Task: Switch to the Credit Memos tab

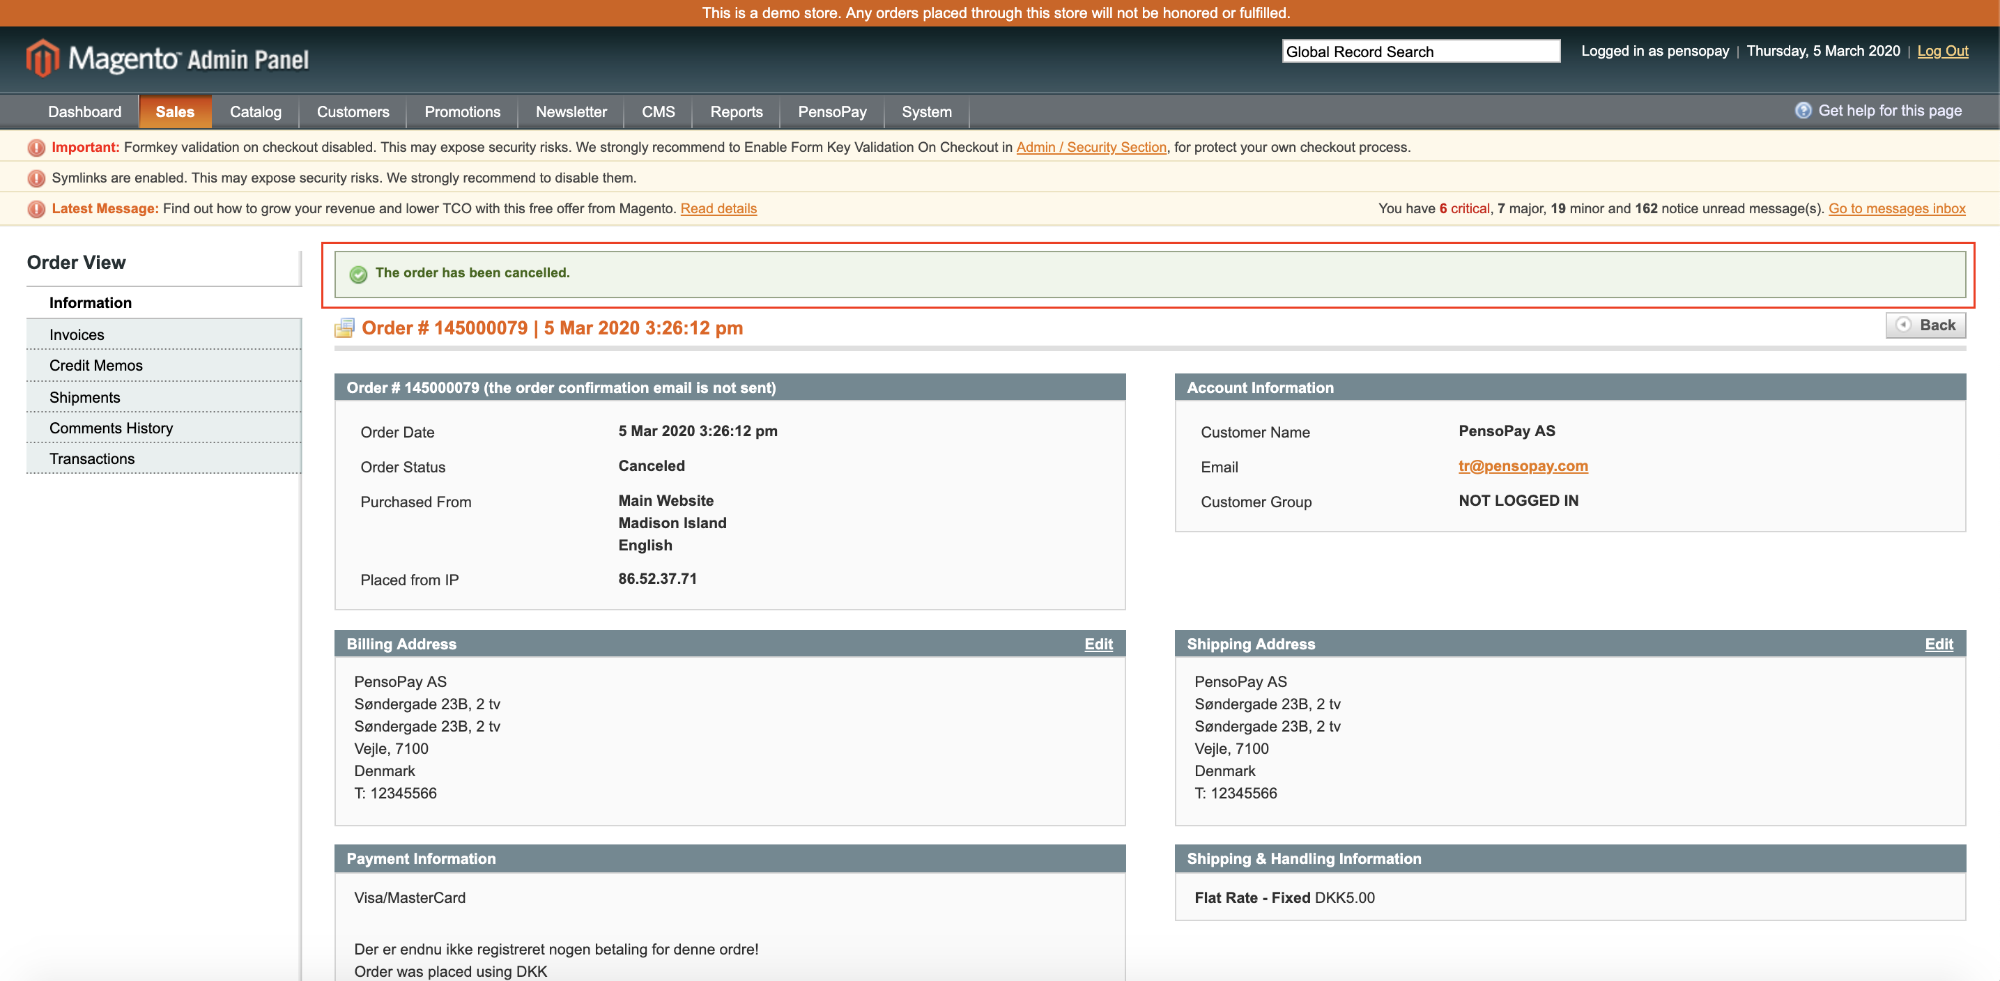Action: click(x=164, y=366)
